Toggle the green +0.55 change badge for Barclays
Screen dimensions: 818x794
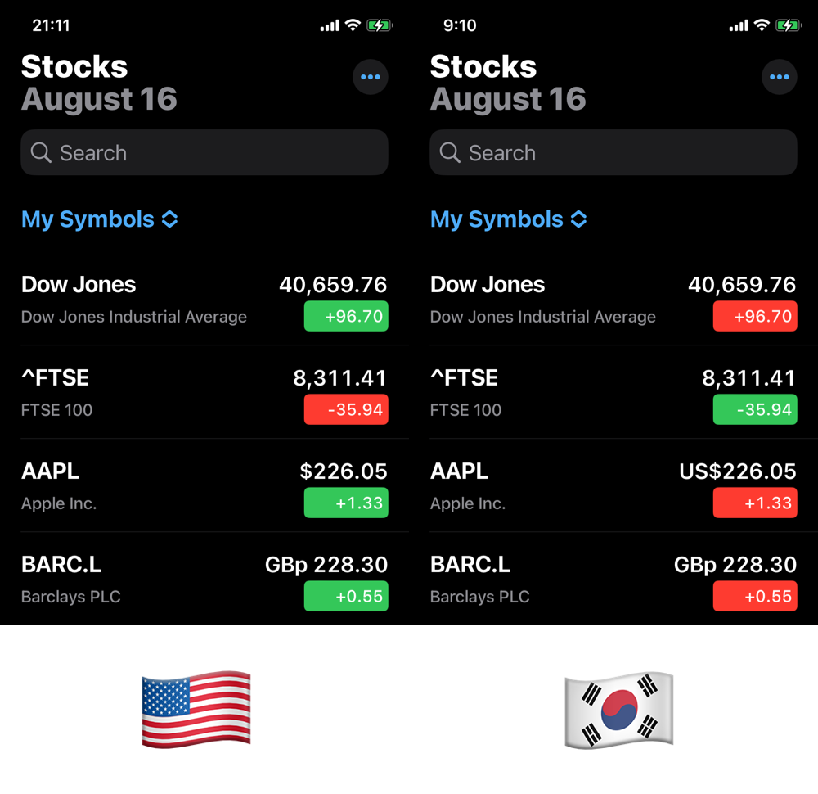pyautogui.click(x=346, y=596)
